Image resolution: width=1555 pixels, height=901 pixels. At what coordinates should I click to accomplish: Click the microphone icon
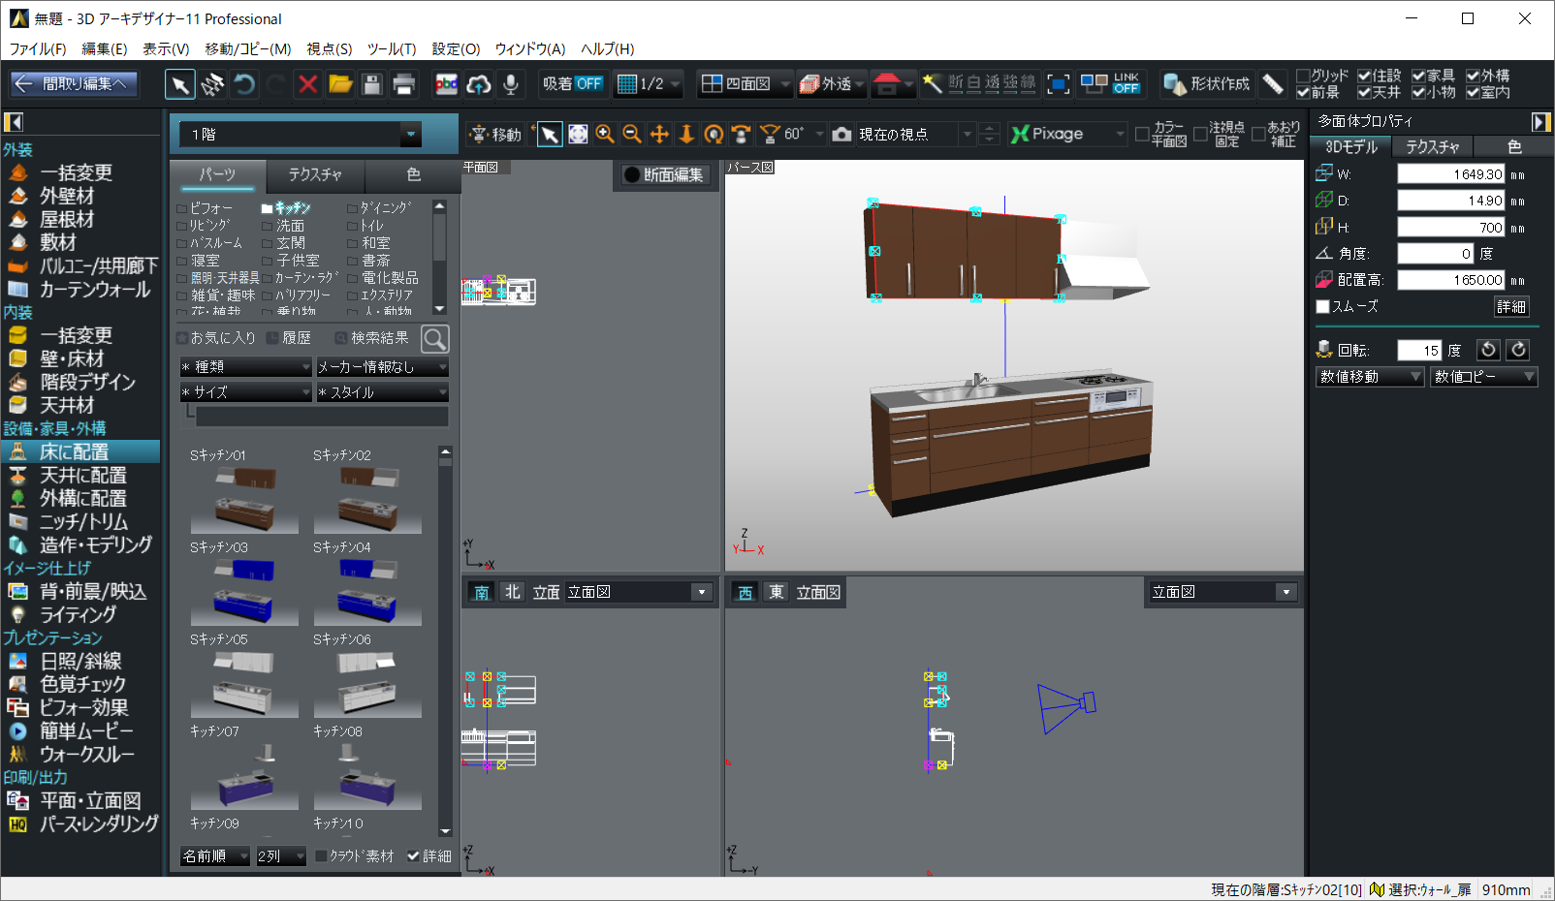[511, 84]
